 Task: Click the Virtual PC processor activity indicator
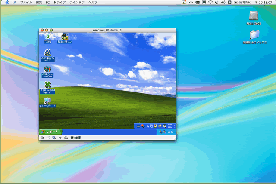(76, 138)
